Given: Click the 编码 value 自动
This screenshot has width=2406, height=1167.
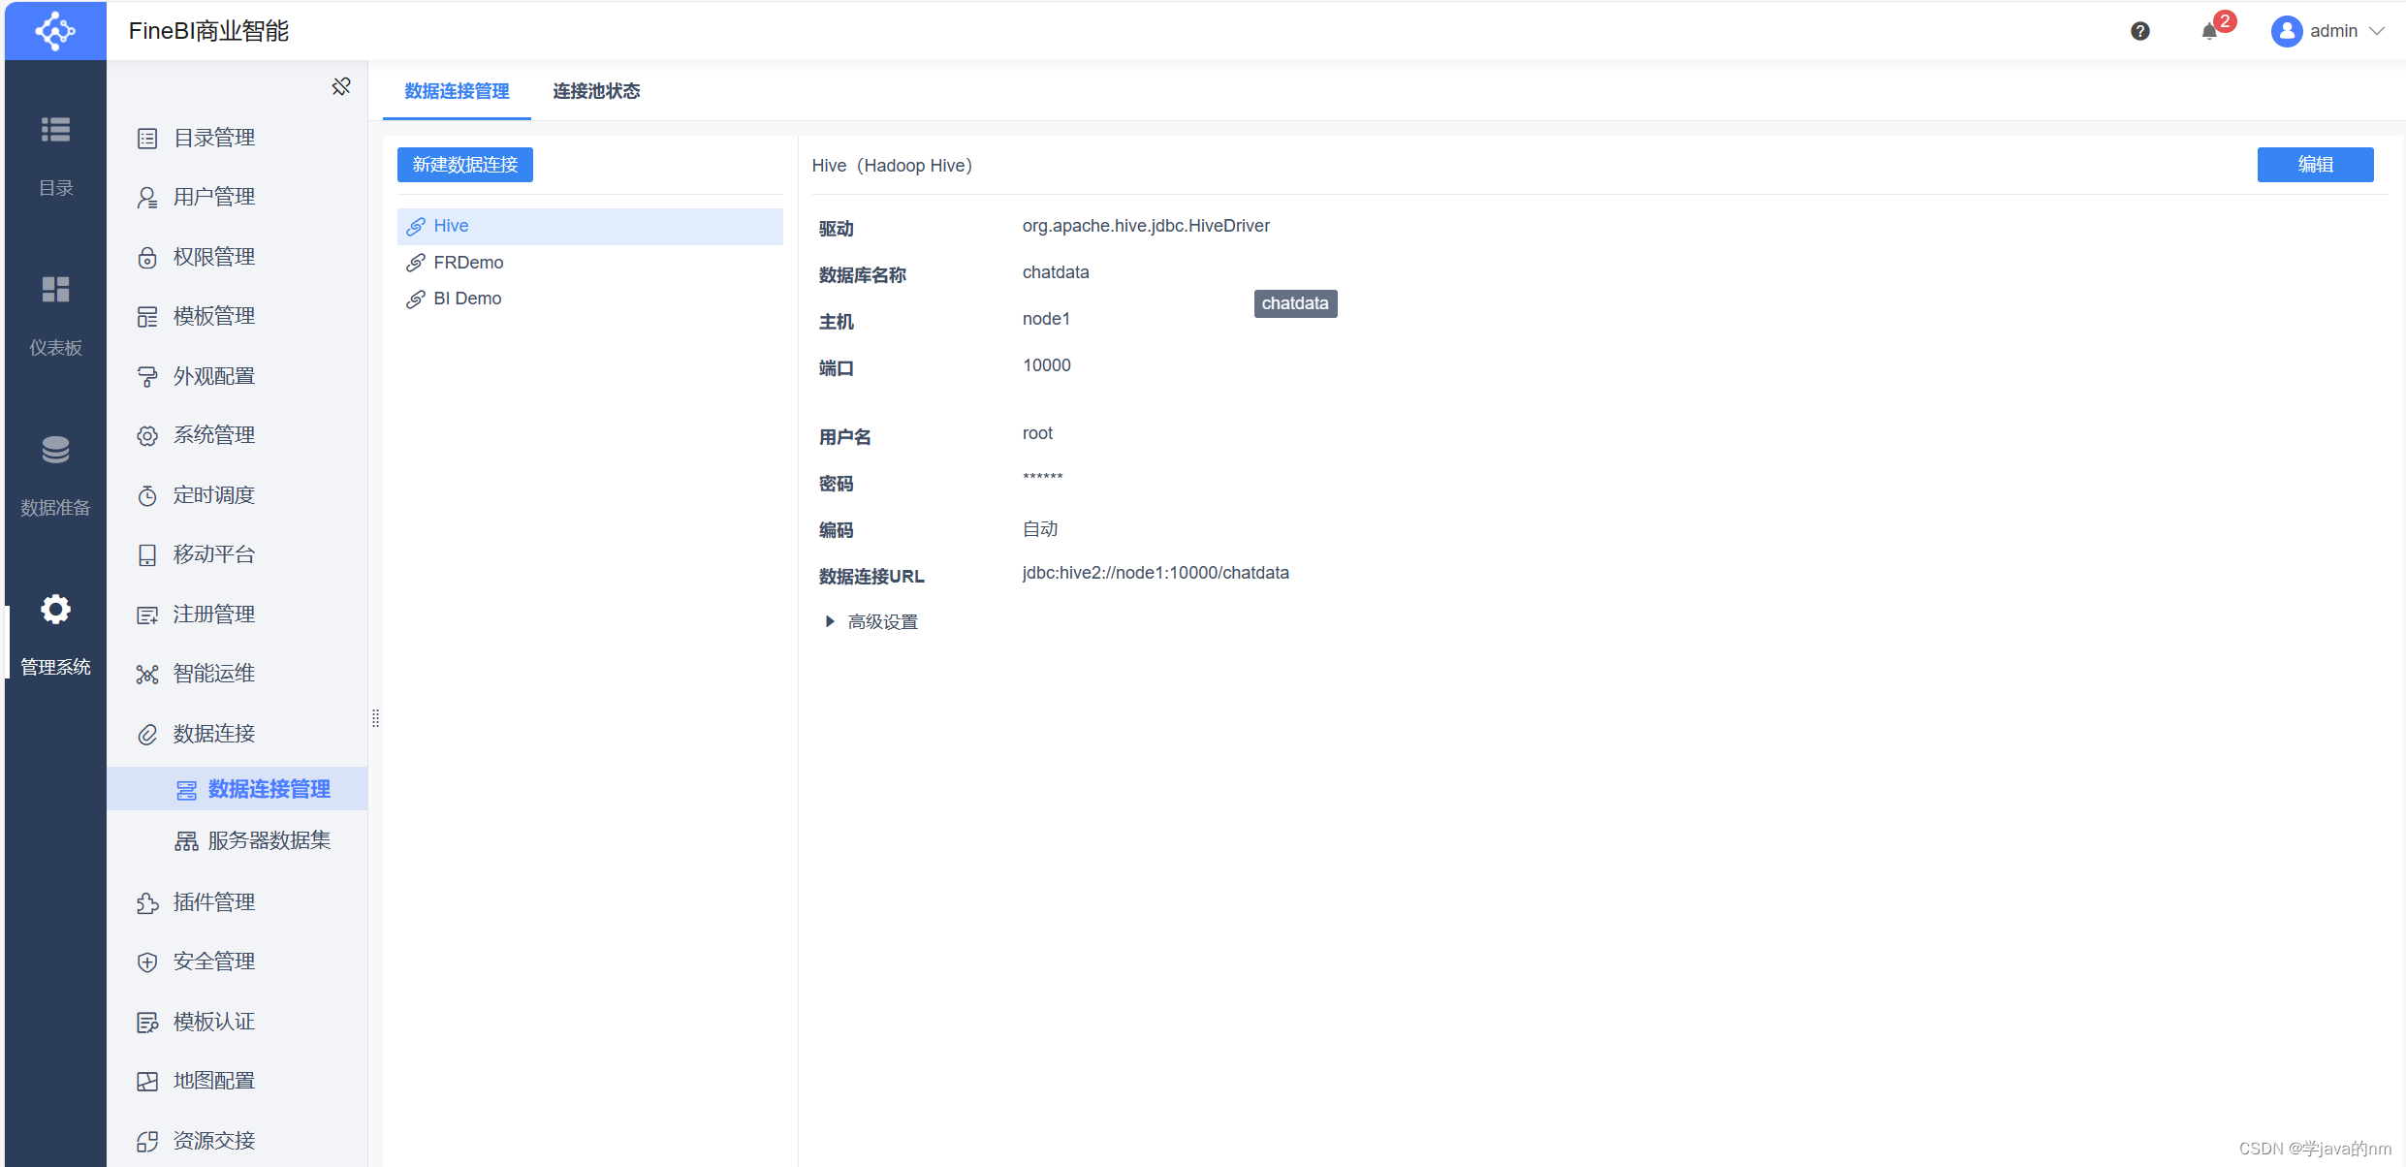Looking at the screenshot, I should tap(1040, 529).
